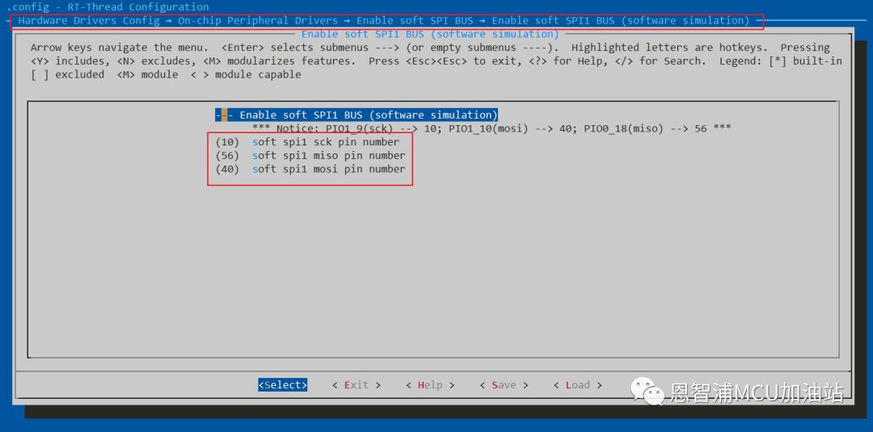873x432 pixels.
Task: Click the < Load > button
Action: 577,384
